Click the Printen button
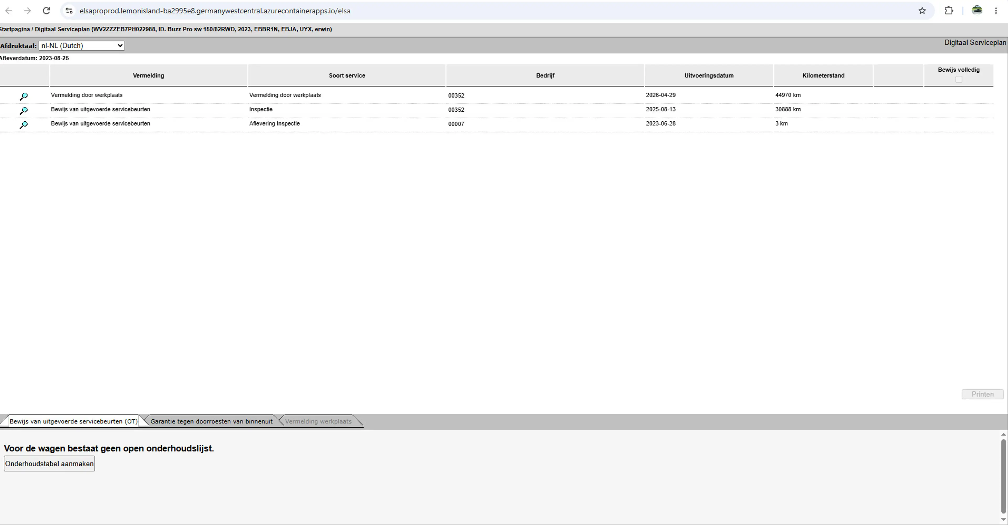 pos(983,394)
